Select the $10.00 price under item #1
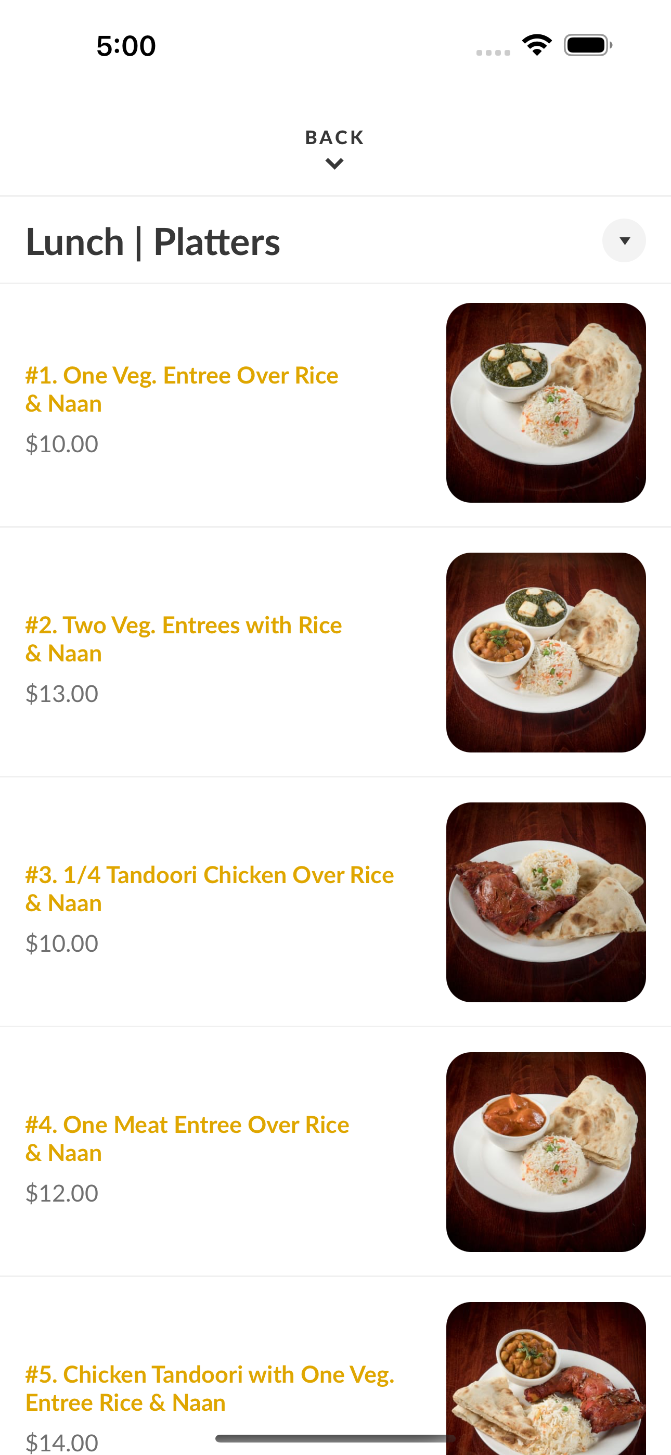This screenshot has height=1455, width=671. [62, 444]
